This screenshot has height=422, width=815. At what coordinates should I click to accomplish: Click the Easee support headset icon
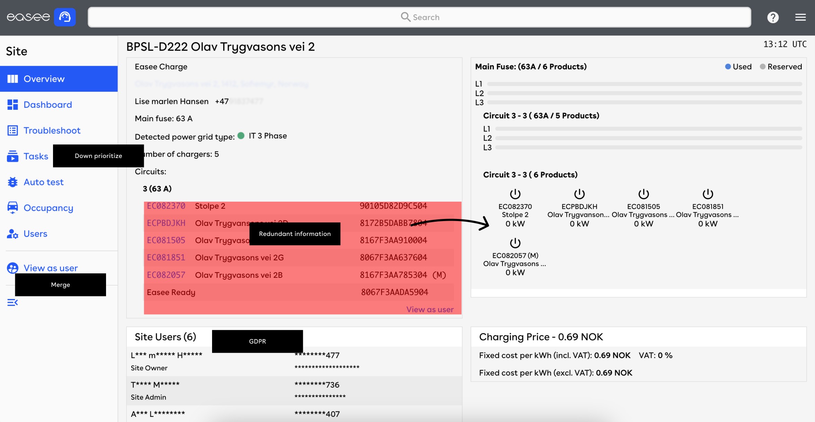65,17
